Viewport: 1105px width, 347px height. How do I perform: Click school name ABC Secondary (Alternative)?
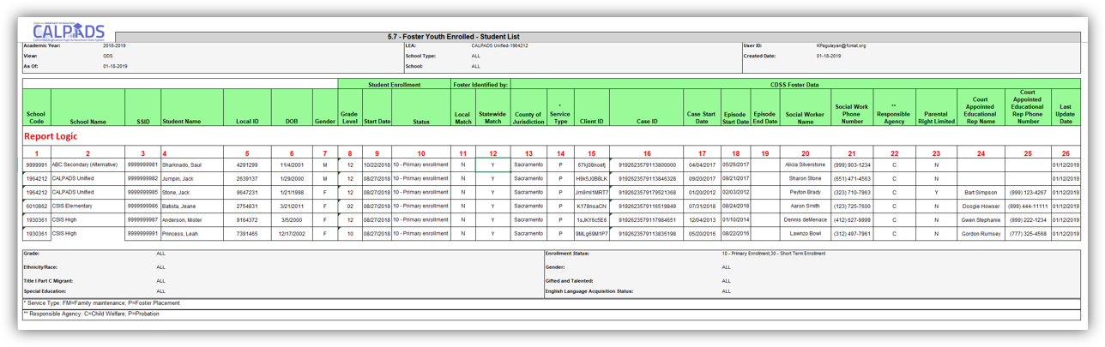pos(88,164)
